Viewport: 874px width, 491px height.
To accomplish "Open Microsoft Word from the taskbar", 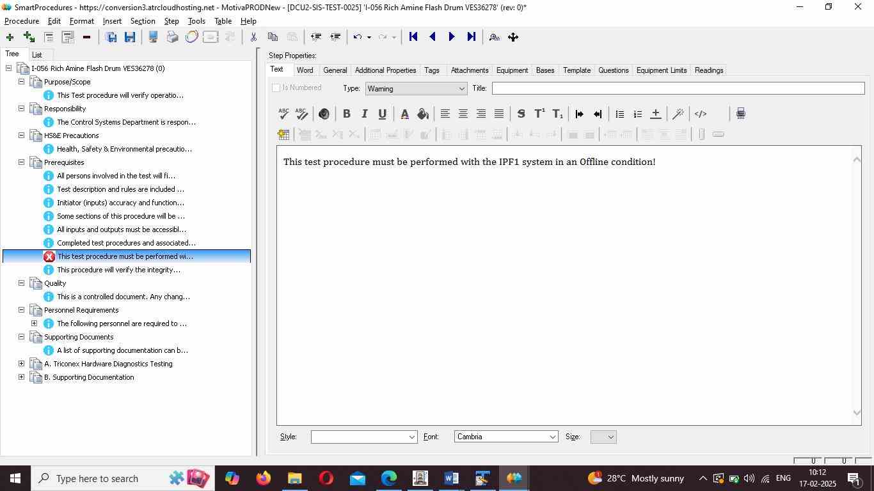I will [x=451, y=478].
